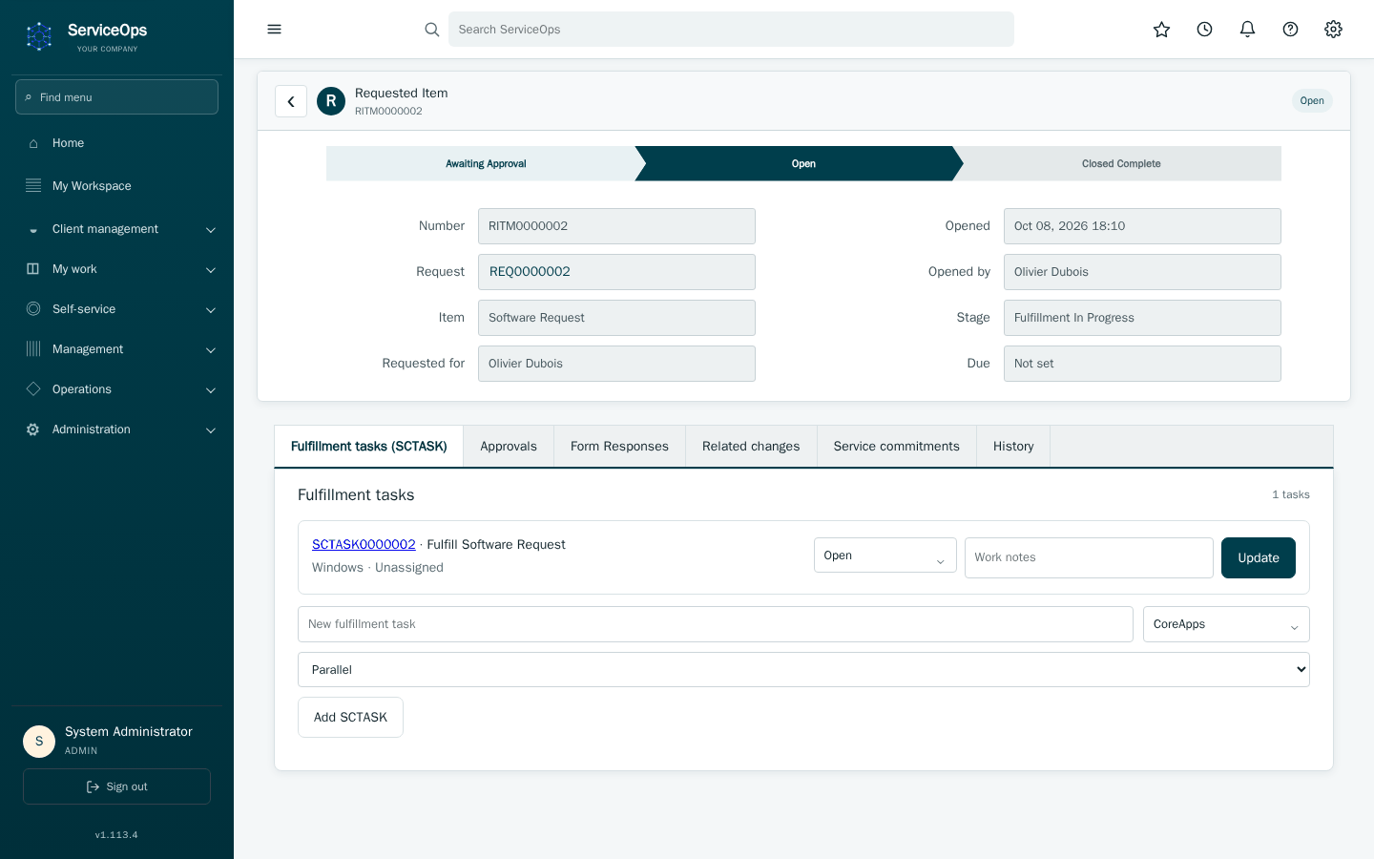Screen dimensions: 1374x859
Task: Click the Sign out button
Action: coord(116,786)
